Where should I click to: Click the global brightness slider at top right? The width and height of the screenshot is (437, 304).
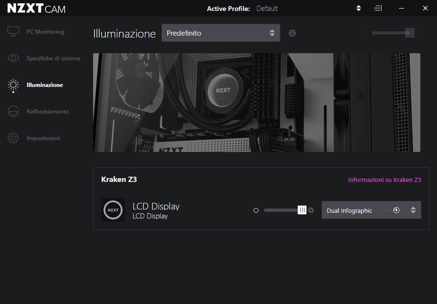409,33
